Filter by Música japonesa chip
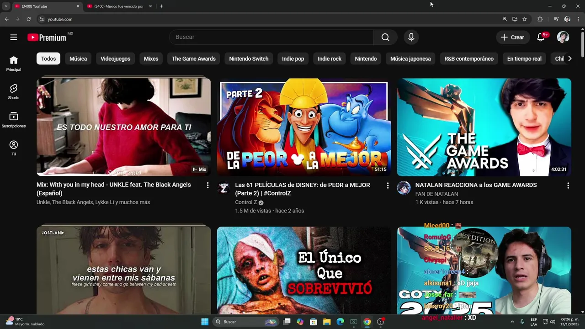 coord(410,58)
